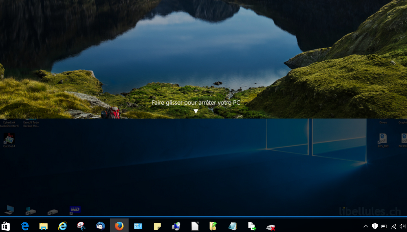Screen dimensions: 407x232
Task: Open Sticky Notes from the taskbar
Action: pos(157,226)
